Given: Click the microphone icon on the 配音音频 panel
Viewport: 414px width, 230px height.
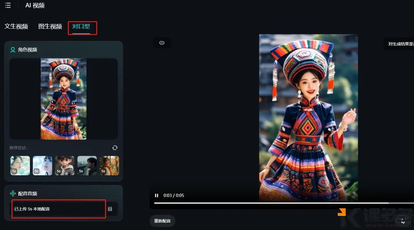Looking at the screenshot, I should pyautogui.click(x=13, y=193).
